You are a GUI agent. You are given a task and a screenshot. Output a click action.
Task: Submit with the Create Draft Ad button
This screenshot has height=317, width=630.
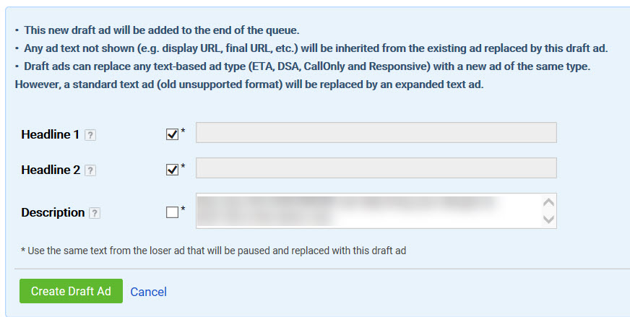click(71, 291)
